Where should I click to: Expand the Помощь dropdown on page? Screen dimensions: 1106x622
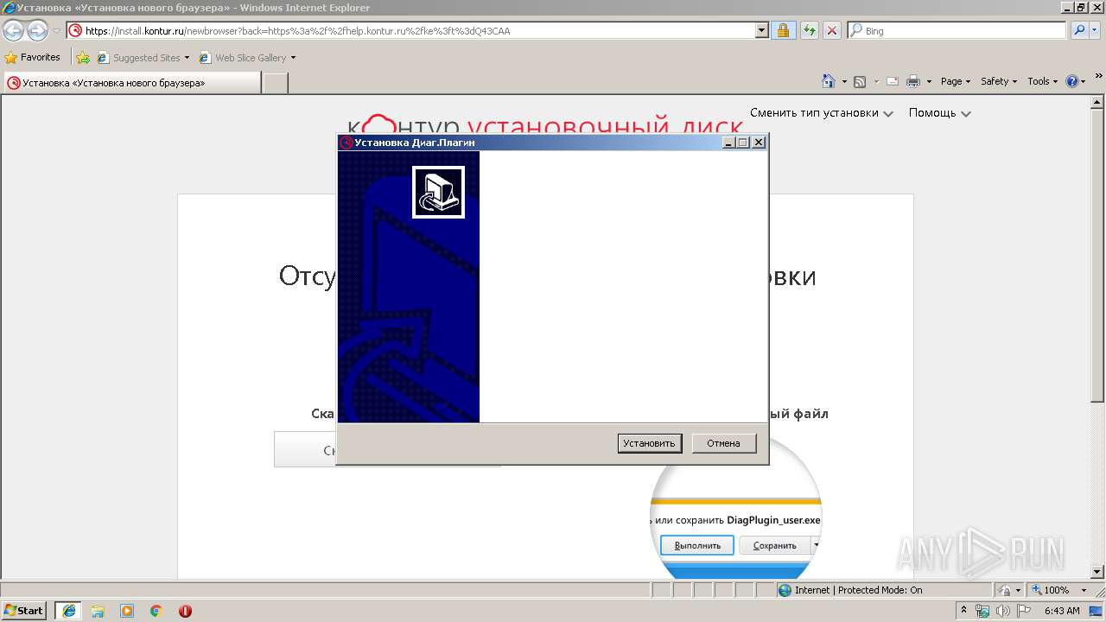(940, 113)
